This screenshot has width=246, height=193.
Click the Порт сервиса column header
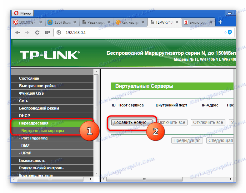131,105
